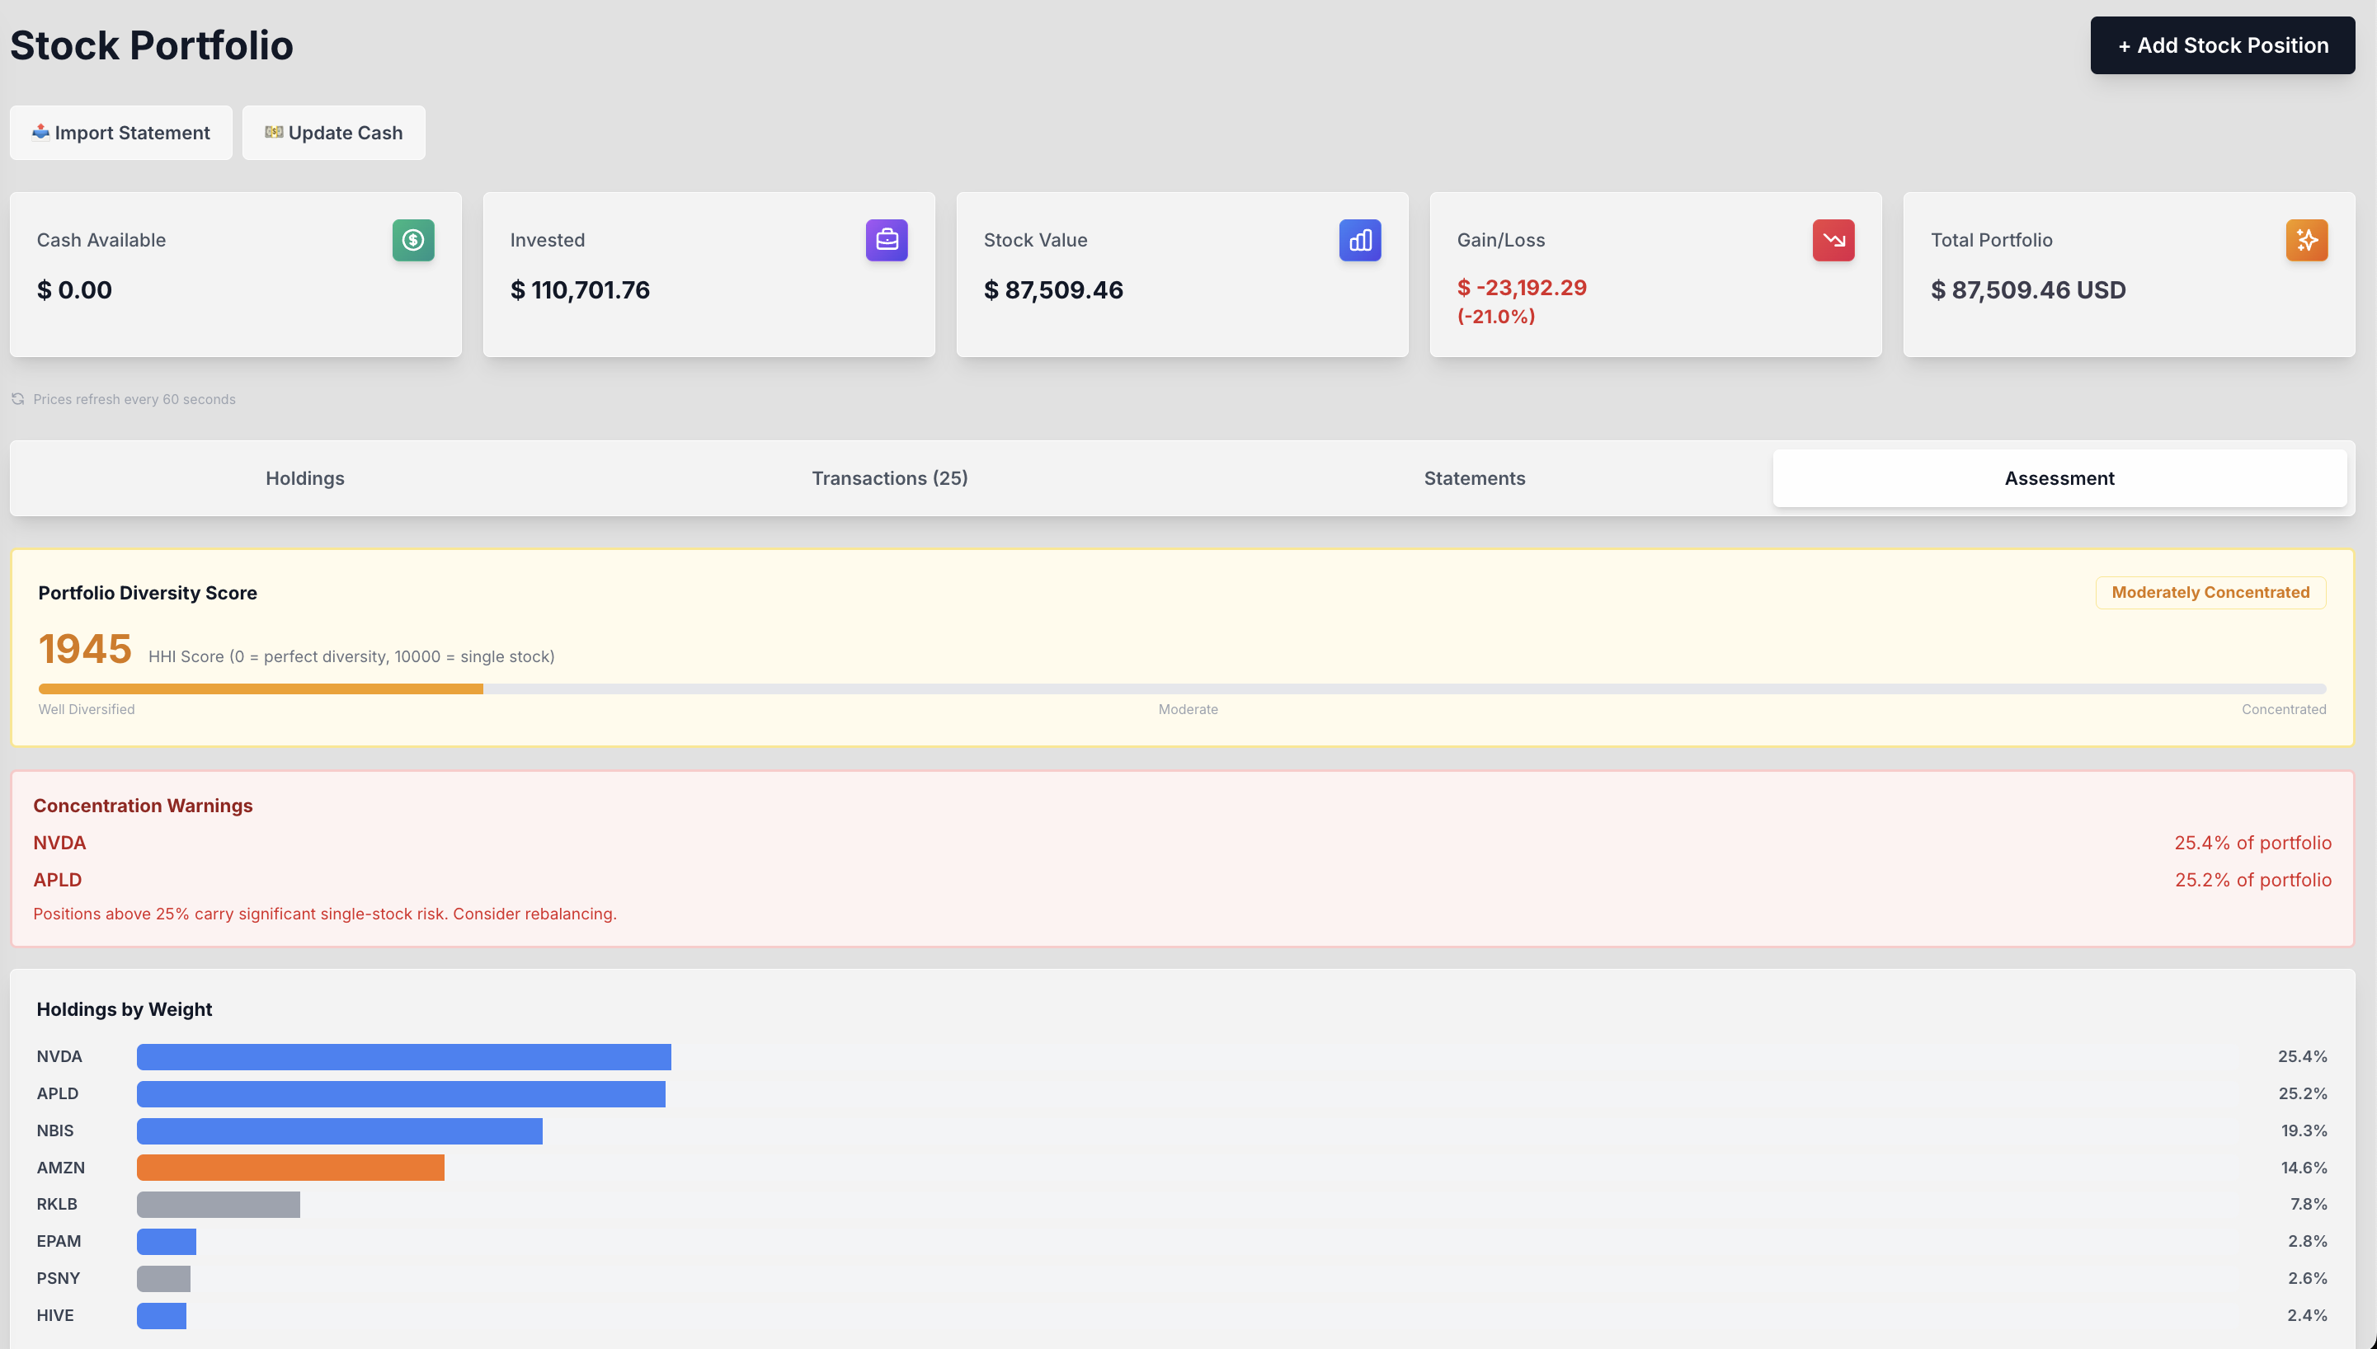Click the Import Statement button

(120, 133)
